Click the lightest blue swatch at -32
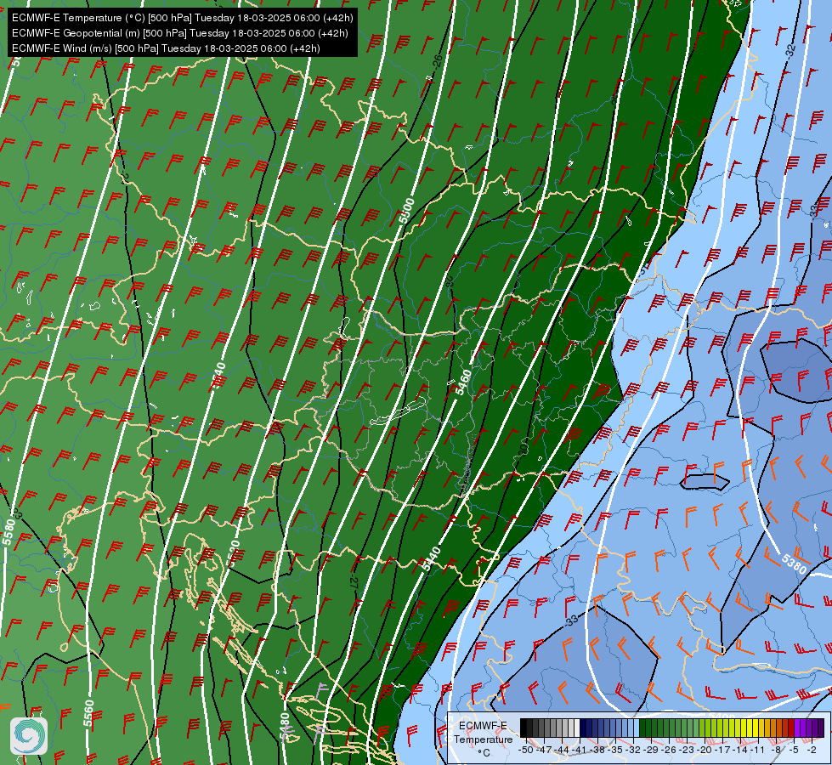The height and width of the screenshot is (765, 832). [637, 728]
